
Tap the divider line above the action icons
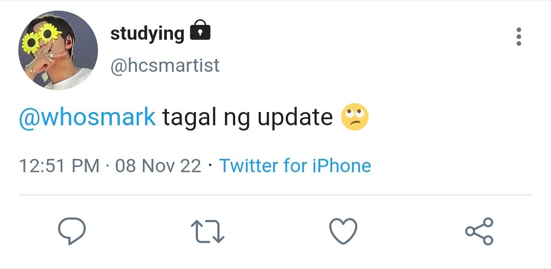[x=275, y=194]
